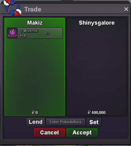The height and width of the screenshot is (146, 131).
Task: Focus the Enter Pokedollars input field
Action: pyautogui.click(x=66, y=122)
